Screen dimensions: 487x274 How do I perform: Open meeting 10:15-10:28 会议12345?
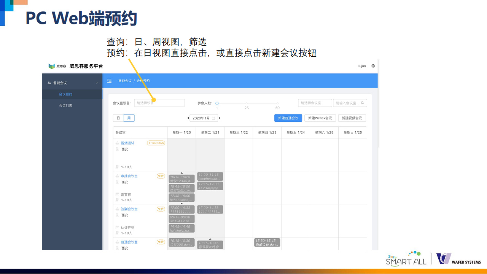[181, 179]
